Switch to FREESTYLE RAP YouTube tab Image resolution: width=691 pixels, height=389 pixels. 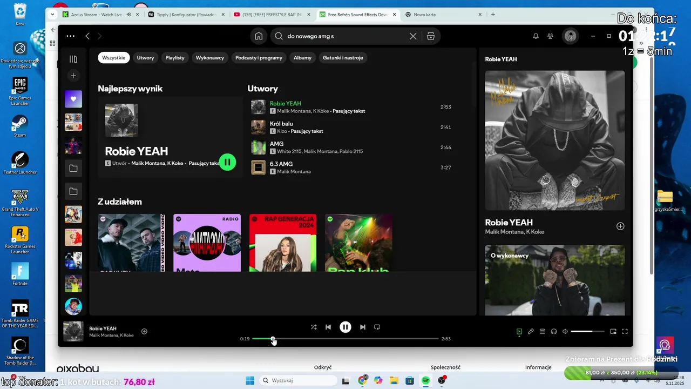pos(273,15)
